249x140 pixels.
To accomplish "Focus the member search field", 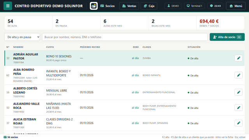I will click(x=125, y=37).
